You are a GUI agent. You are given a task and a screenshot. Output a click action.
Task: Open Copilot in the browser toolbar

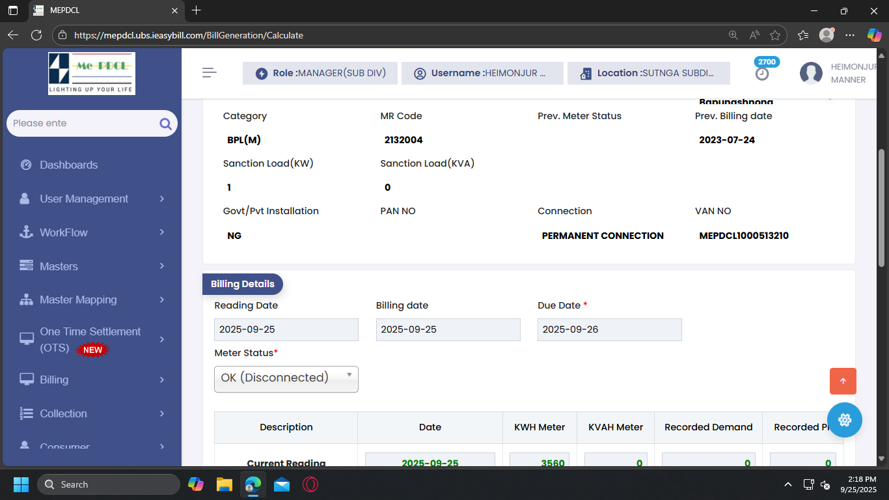pos(874,35)
